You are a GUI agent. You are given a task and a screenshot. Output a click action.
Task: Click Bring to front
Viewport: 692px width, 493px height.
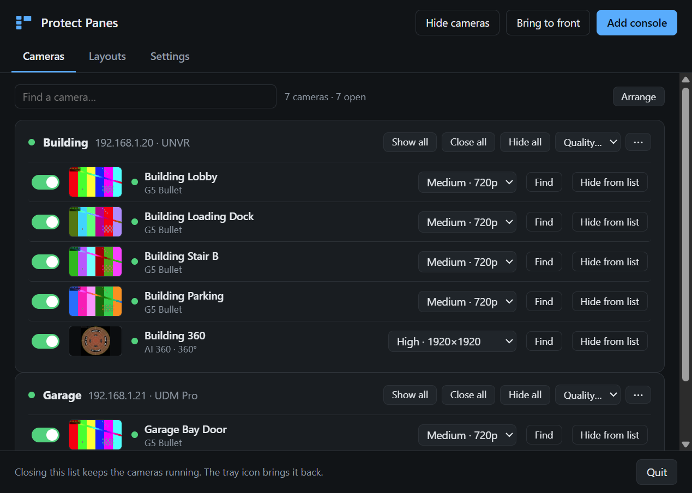tap(548, 23)
